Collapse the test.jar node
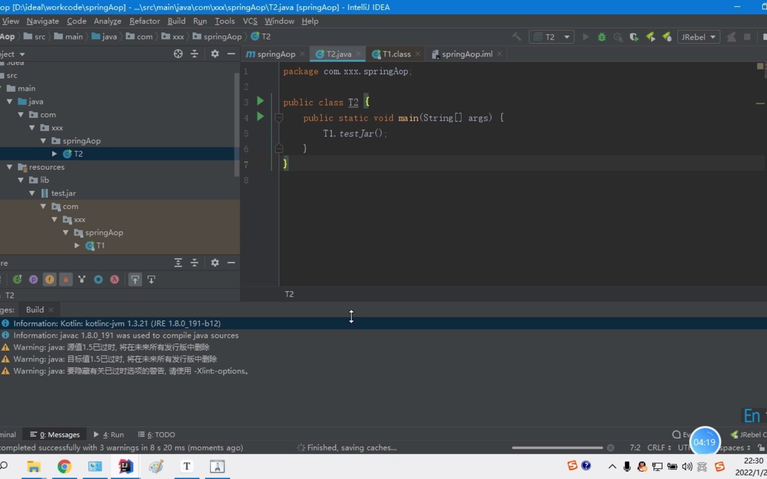 click(32, 193)
